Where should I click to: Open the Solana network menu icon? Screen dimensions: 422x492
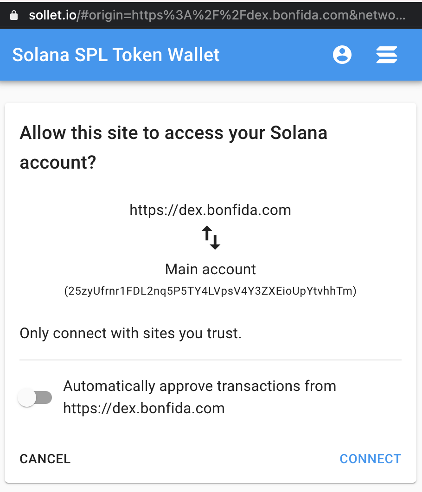pyautogui.click(x=386, y=55)
